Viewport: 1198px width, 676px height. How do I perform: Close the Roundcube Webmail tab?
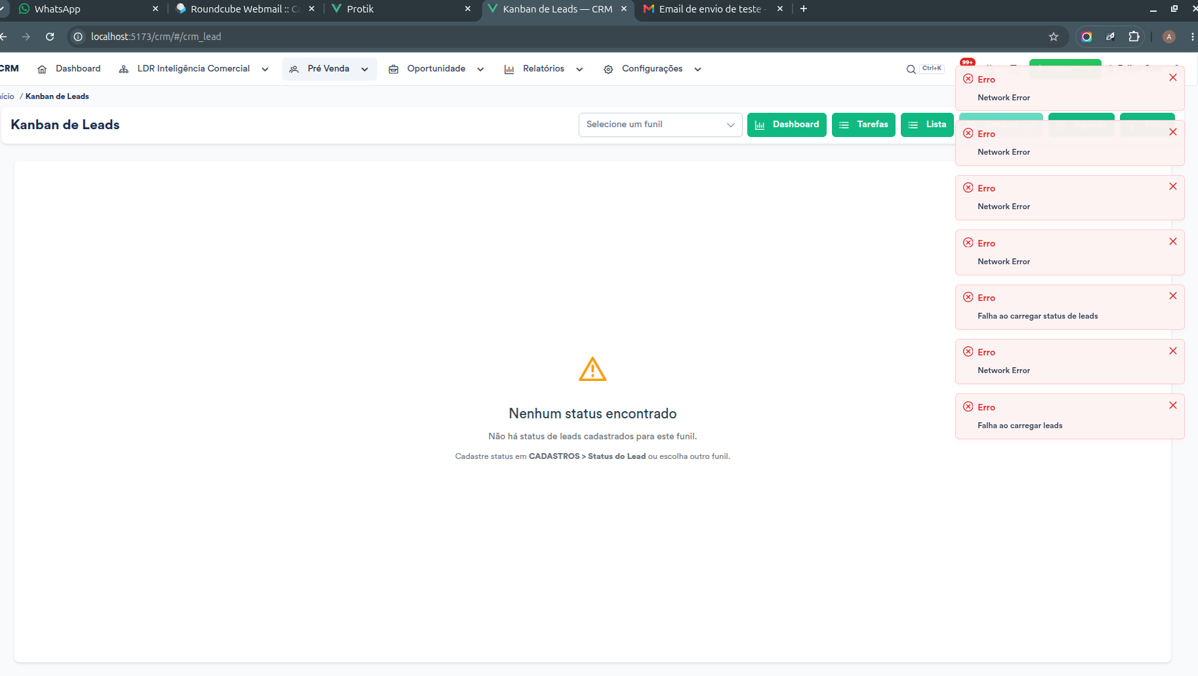[312, 9]
